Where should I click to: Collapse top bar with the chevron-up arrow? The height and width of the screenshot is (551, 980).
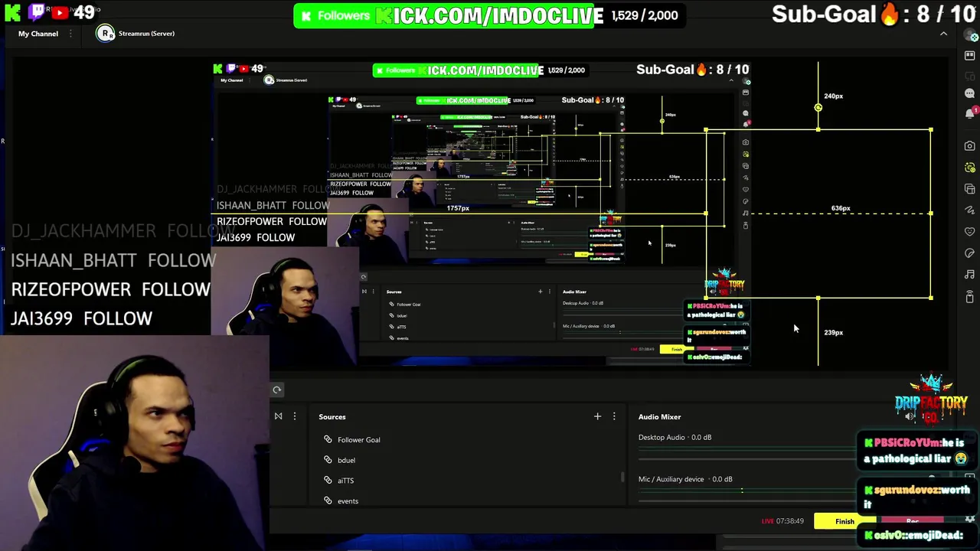[x=943, y=34]
